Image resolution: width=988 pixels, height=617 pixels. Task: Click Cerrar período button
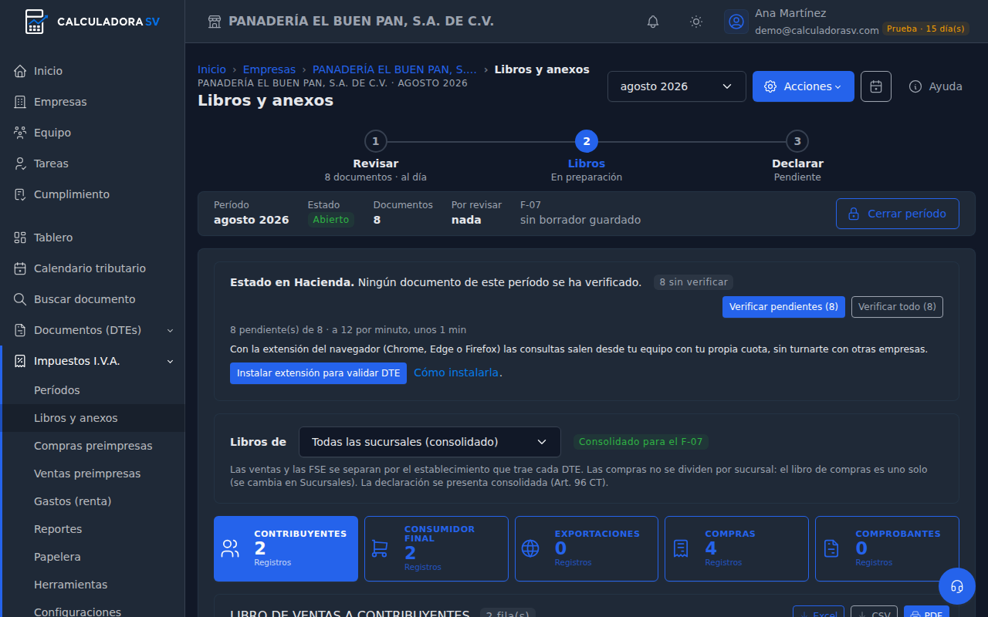(x=898, y=214)
